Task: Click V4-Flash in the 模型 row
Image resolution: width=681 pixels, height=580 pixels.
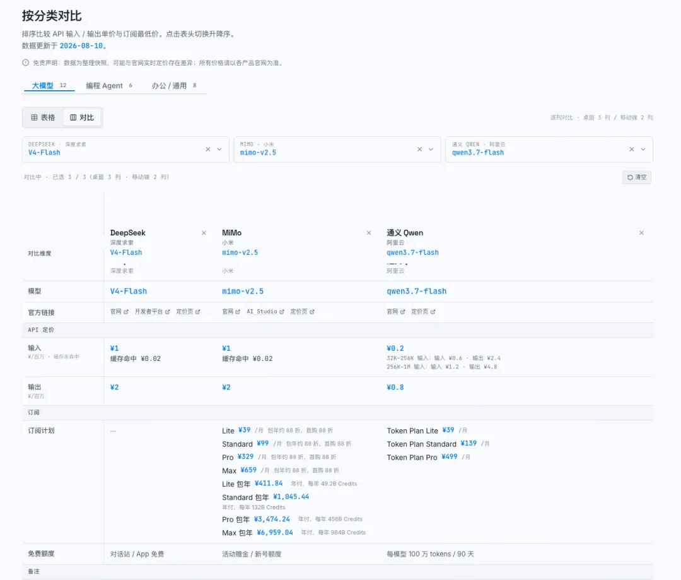Action: pos(129,292)
